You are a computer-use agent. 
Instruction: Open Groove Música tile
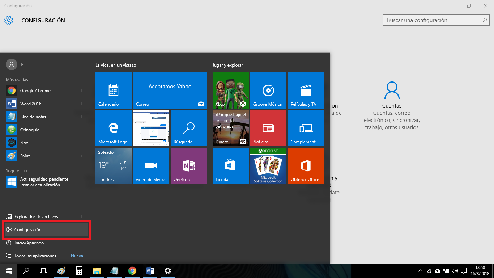tap(268, 90)
